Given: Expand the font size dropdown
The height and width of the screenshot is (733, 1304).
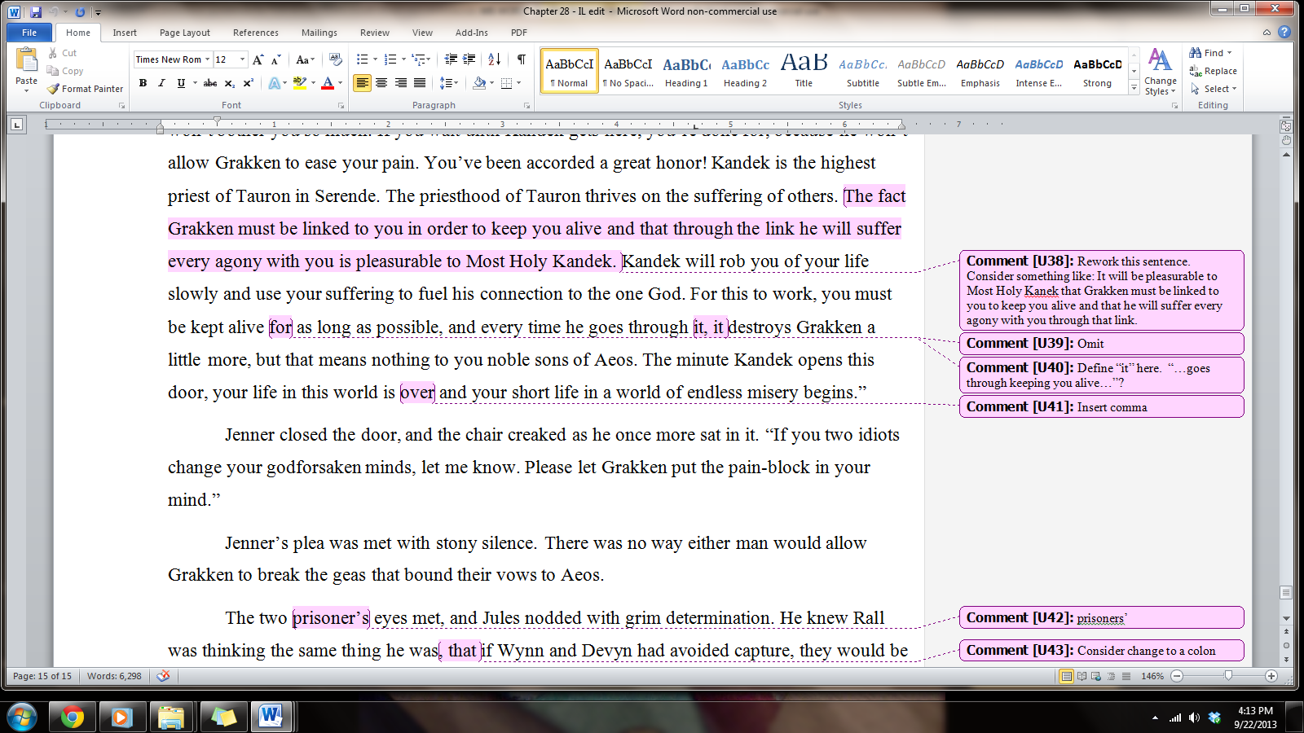Looking at the screenshot, I should click(242, 59).
